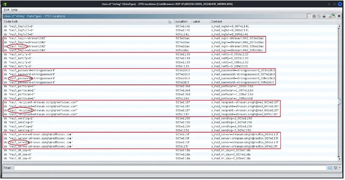Click the Ghidra dragon icon in title bar

[4, 4]
